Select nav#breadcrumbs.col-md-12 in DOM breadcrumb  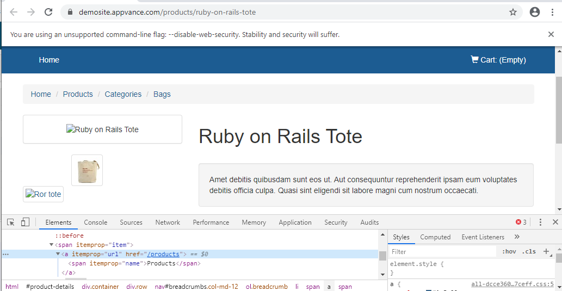click(196, 287)
